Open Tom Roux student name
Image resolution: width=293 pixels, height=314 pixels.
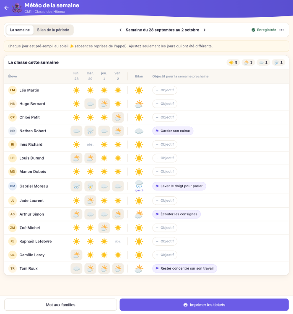[x=29, y=268]
